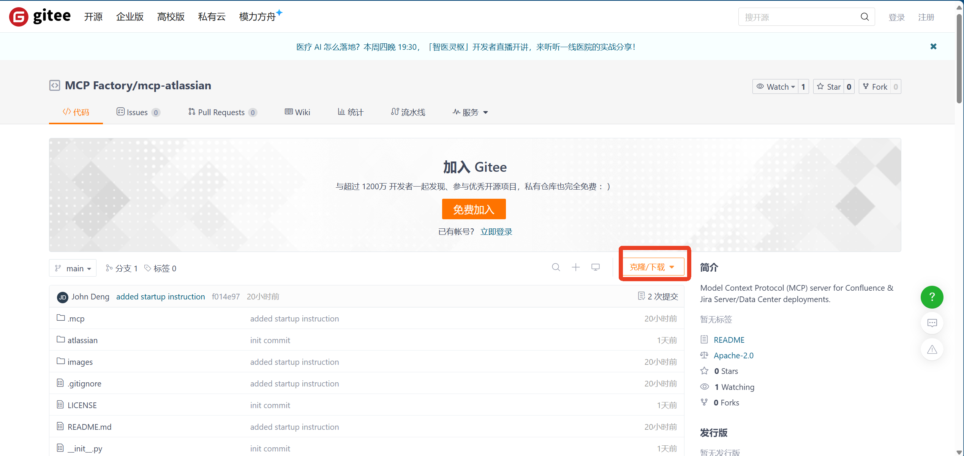The image size is (964, 456).
Task: Click the green help question mark button
Action: [x=932, y=297]
